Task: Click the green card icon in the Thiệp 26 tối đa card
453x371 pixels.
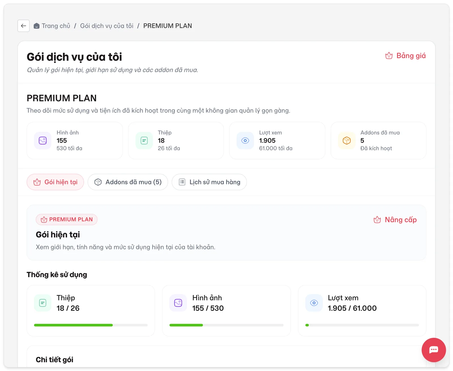Action: coord(144,140)
